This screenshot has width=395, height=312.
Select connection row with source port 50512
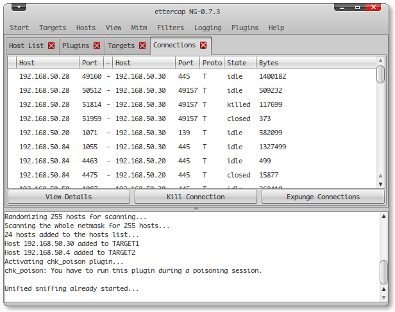point(192,90)
